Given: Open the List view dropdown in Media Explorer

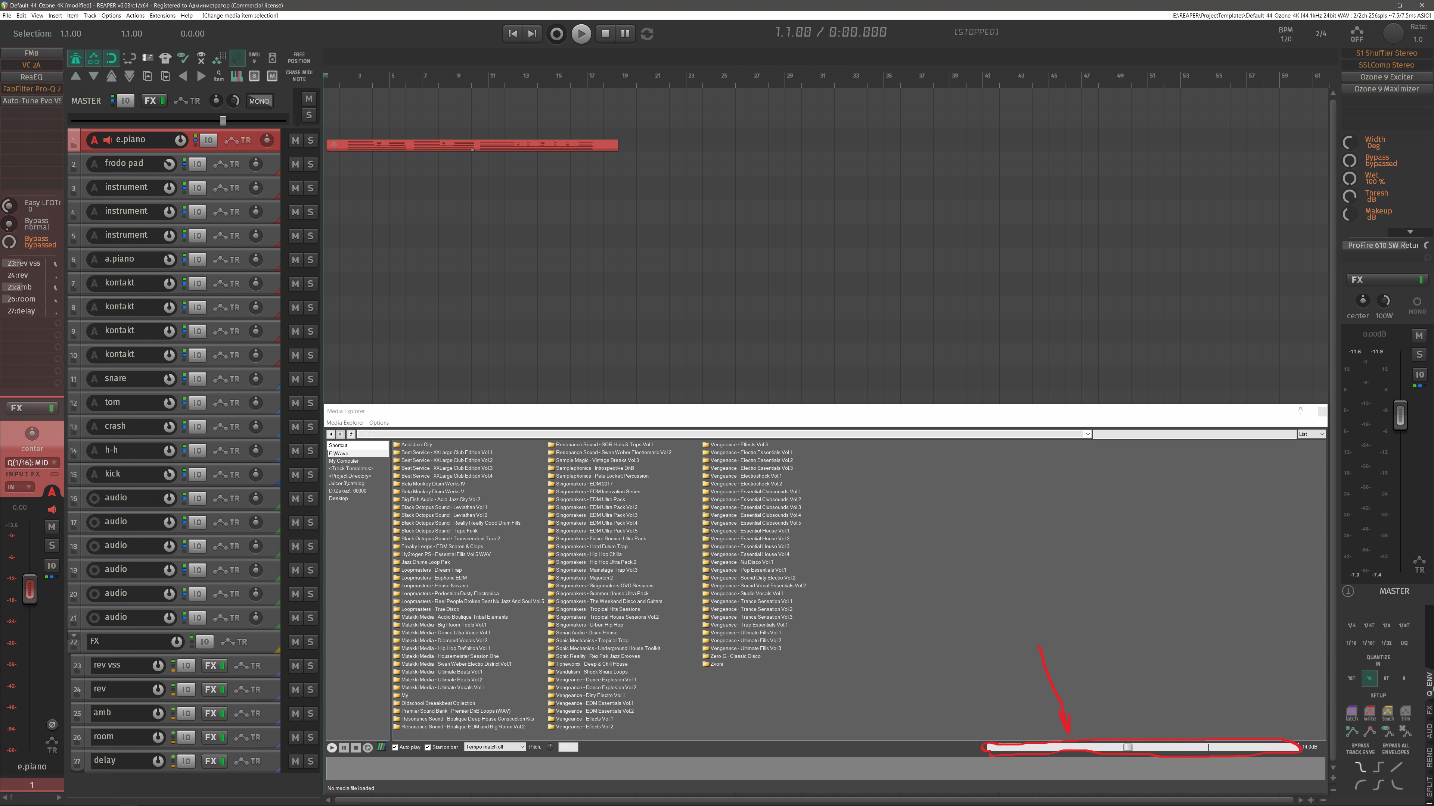Looking at the screenshot, I should click(x=1311, y=434).
